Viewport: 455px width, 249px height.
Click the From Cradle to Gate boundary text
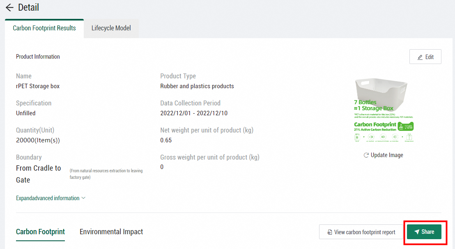tap(38, 174)
